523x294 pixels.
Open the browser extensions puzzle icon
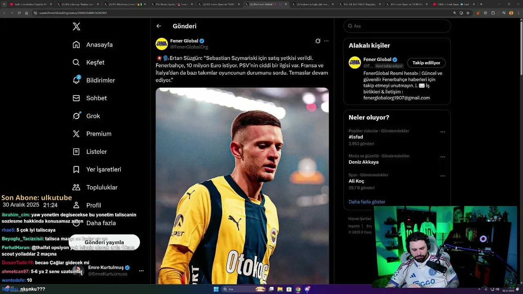[x=493, y=13]
